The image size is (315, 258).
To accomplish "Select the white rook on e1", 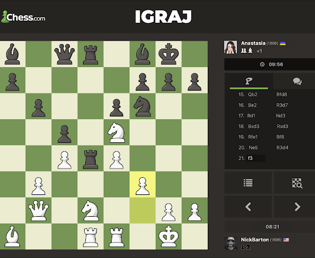I will pyautogui.click(x=116, y=237).
